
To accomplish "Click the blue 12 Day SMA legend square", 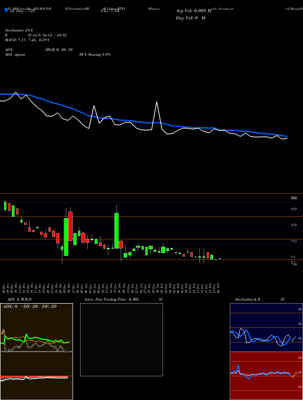I will click(6, 10).
